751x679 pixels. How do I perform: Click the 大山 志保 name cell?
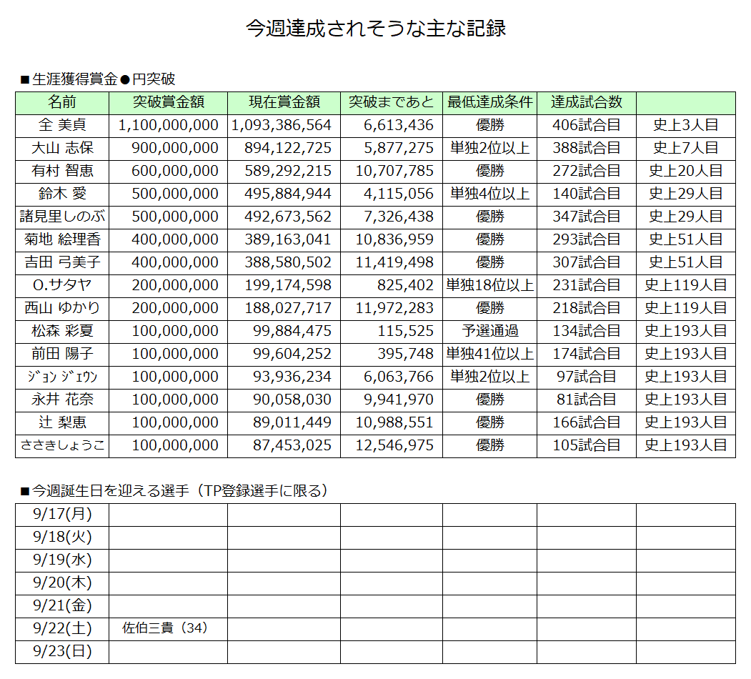pyautogui.click(x=62, y=148)
